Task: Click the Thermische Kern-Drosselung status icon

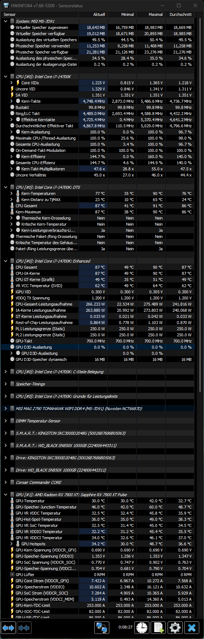Action: [18, 218]
